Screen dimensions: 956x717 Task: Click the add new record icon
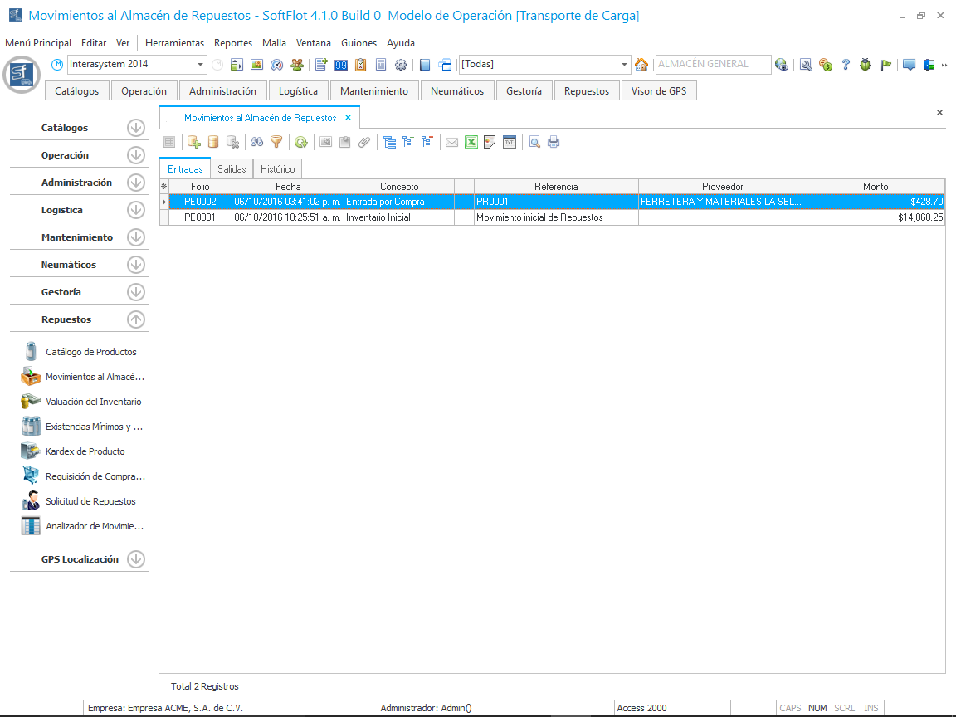pos(194,142)
